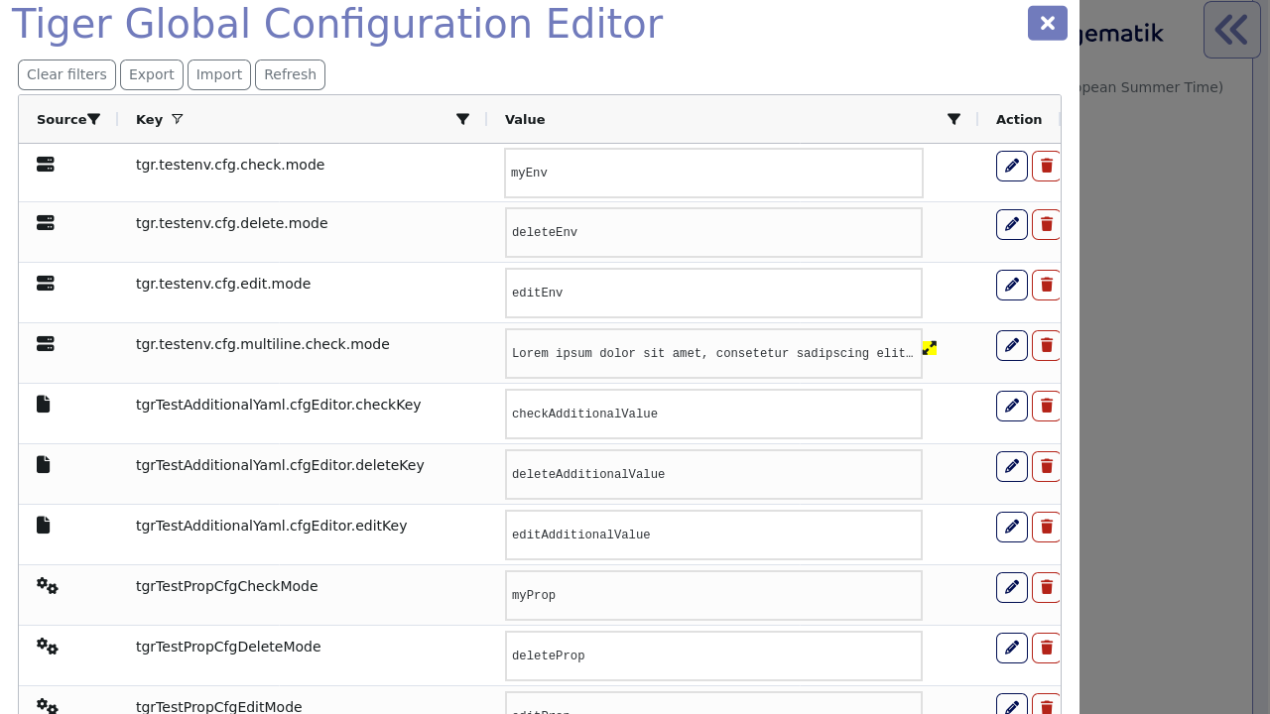Select key tgrTestPropCfgCheckMode
This screenshot has width=1270, height=714.
tap(227, 586)
